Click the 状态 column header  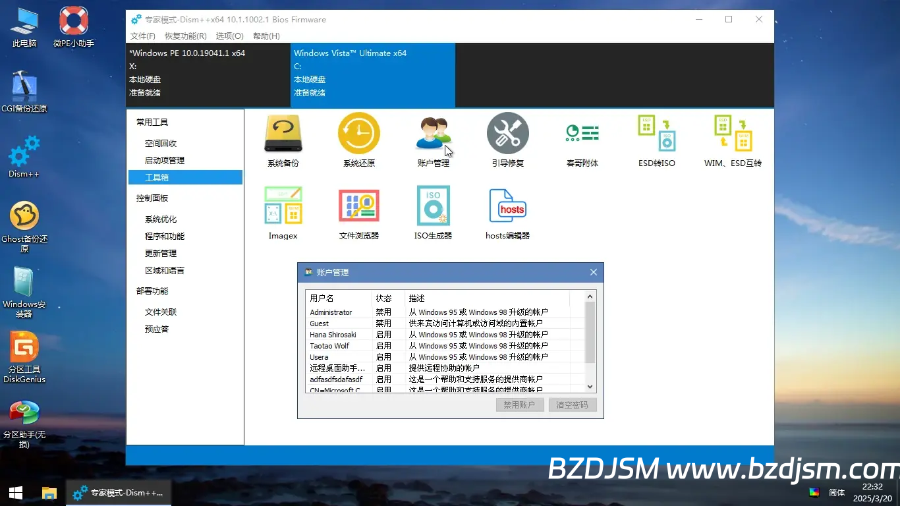click(x=388, y=298)
